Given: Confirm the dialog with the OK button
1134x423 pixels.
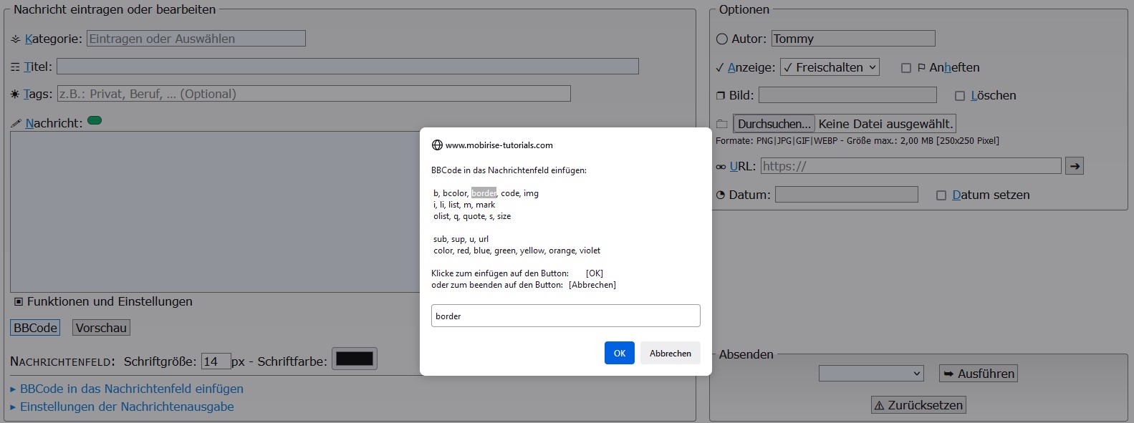Looking at the screenshot, I should (x=619, y=353).
